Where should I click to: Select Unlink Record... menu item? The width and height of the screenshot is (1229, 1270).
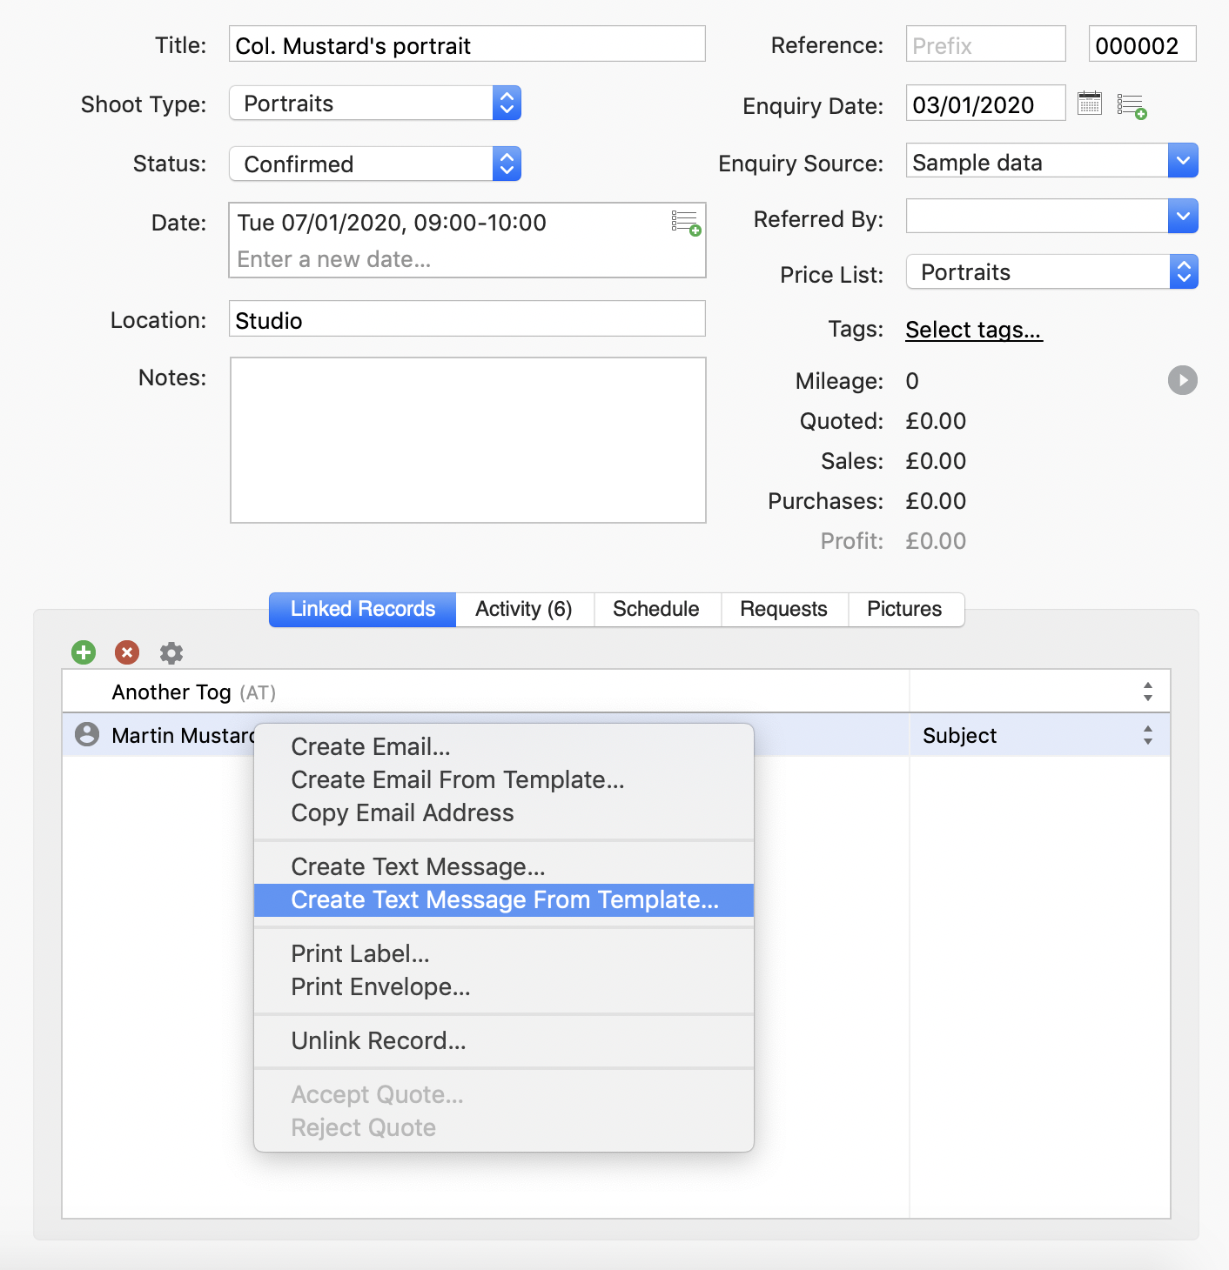(x=504, y=1040)
